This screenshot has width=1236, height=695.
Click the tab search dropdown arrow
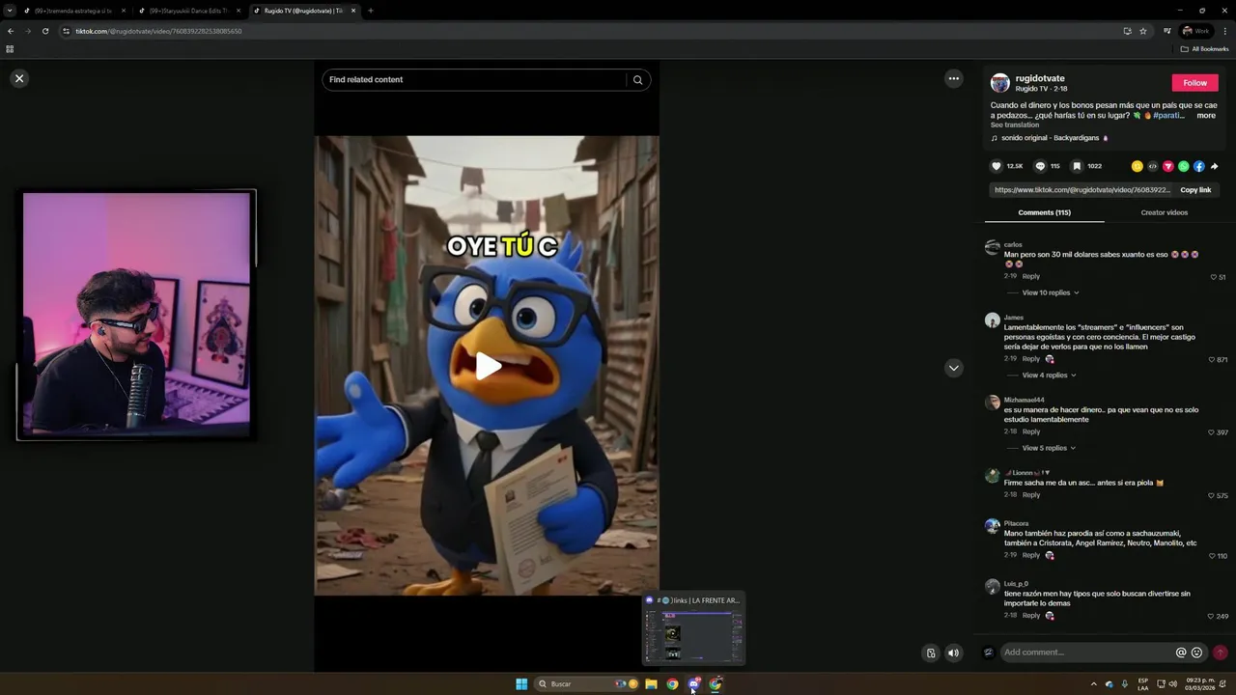pyautogui.click(x=10, y=11)
